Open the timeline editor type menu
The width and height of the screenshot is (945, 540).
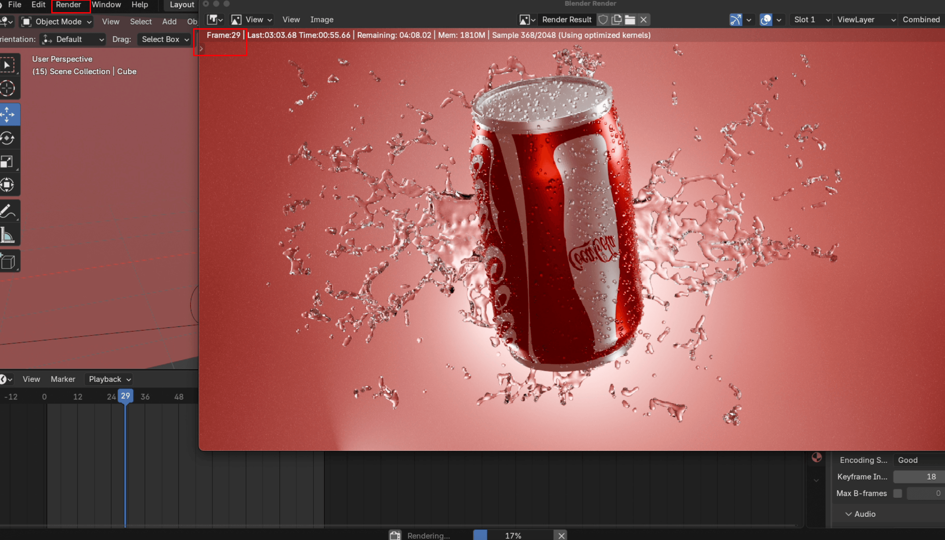click(6, 379)
